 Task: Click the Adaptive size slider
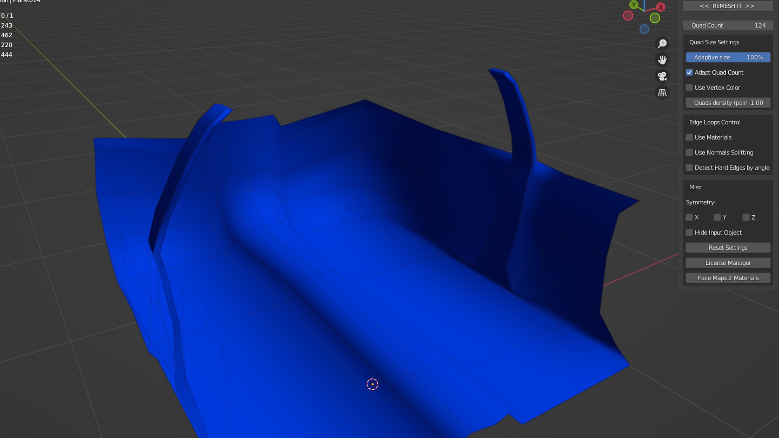coord(728,58)
